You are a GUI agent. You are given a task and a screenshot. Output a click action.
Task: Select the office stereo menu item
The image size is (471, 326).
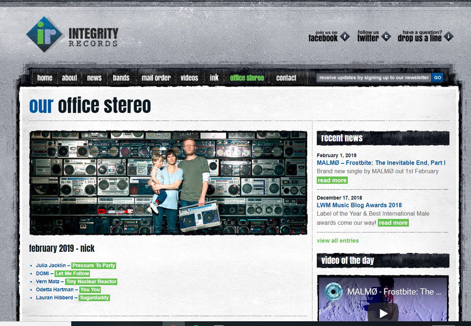(x=247, y=78)
